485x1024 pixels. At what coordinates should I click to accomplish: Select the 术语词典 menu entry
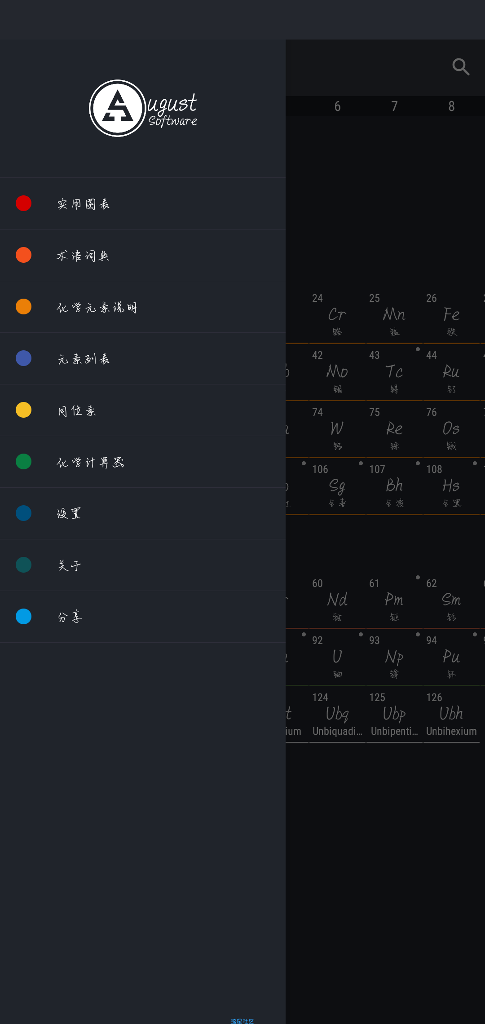tap(143, 255)
